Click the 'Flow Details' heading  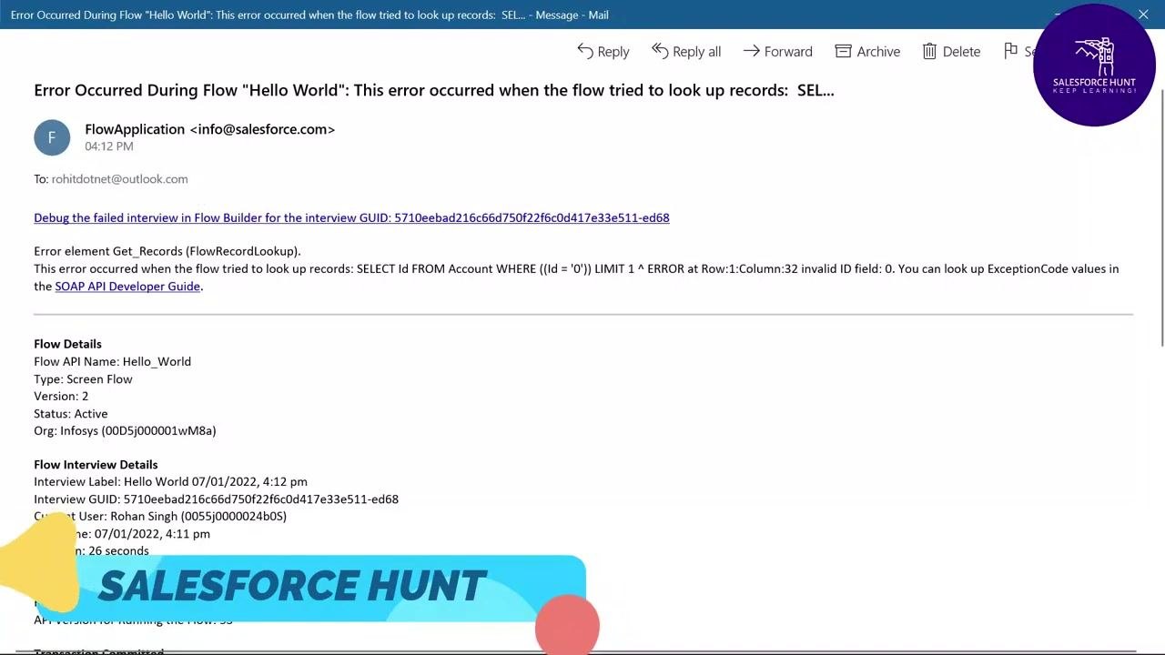tap(67, 344)
